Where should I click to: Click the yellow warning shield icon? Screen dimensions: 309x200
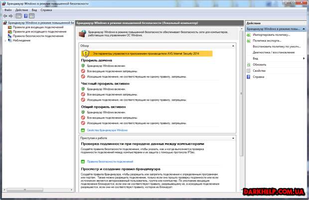(86, 53)
